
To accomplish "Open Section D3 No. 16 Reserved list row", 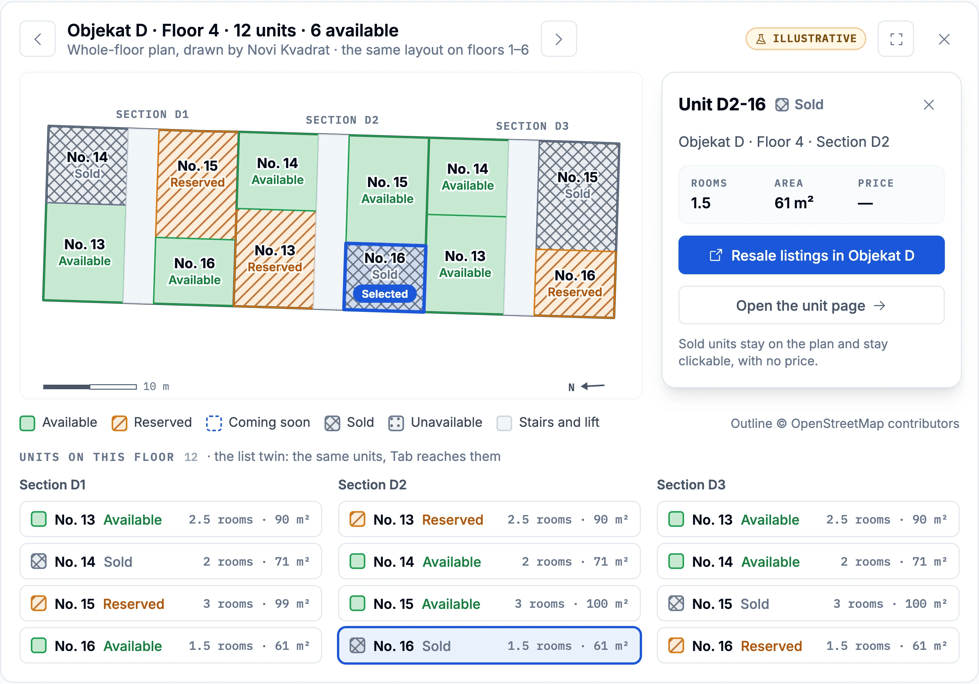I will (808, 645).
